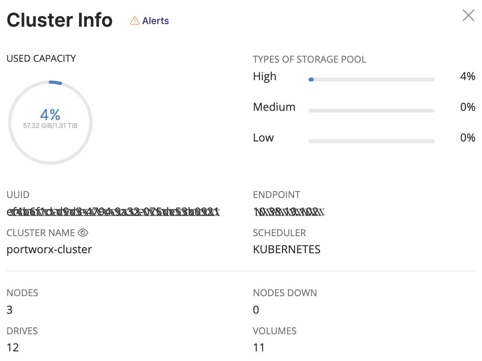Image resolution: width=482 pixels, height=361 pixels.
Task: Click the Types of Storage Pool heading
Action: (x=309, y=59)
